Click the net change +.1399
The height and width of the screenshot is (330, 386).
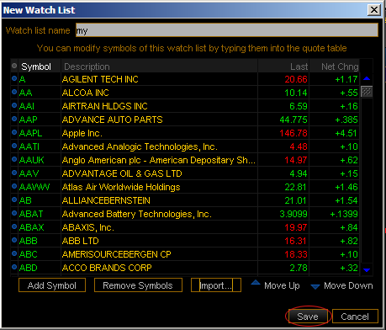[x=344, y=214]
